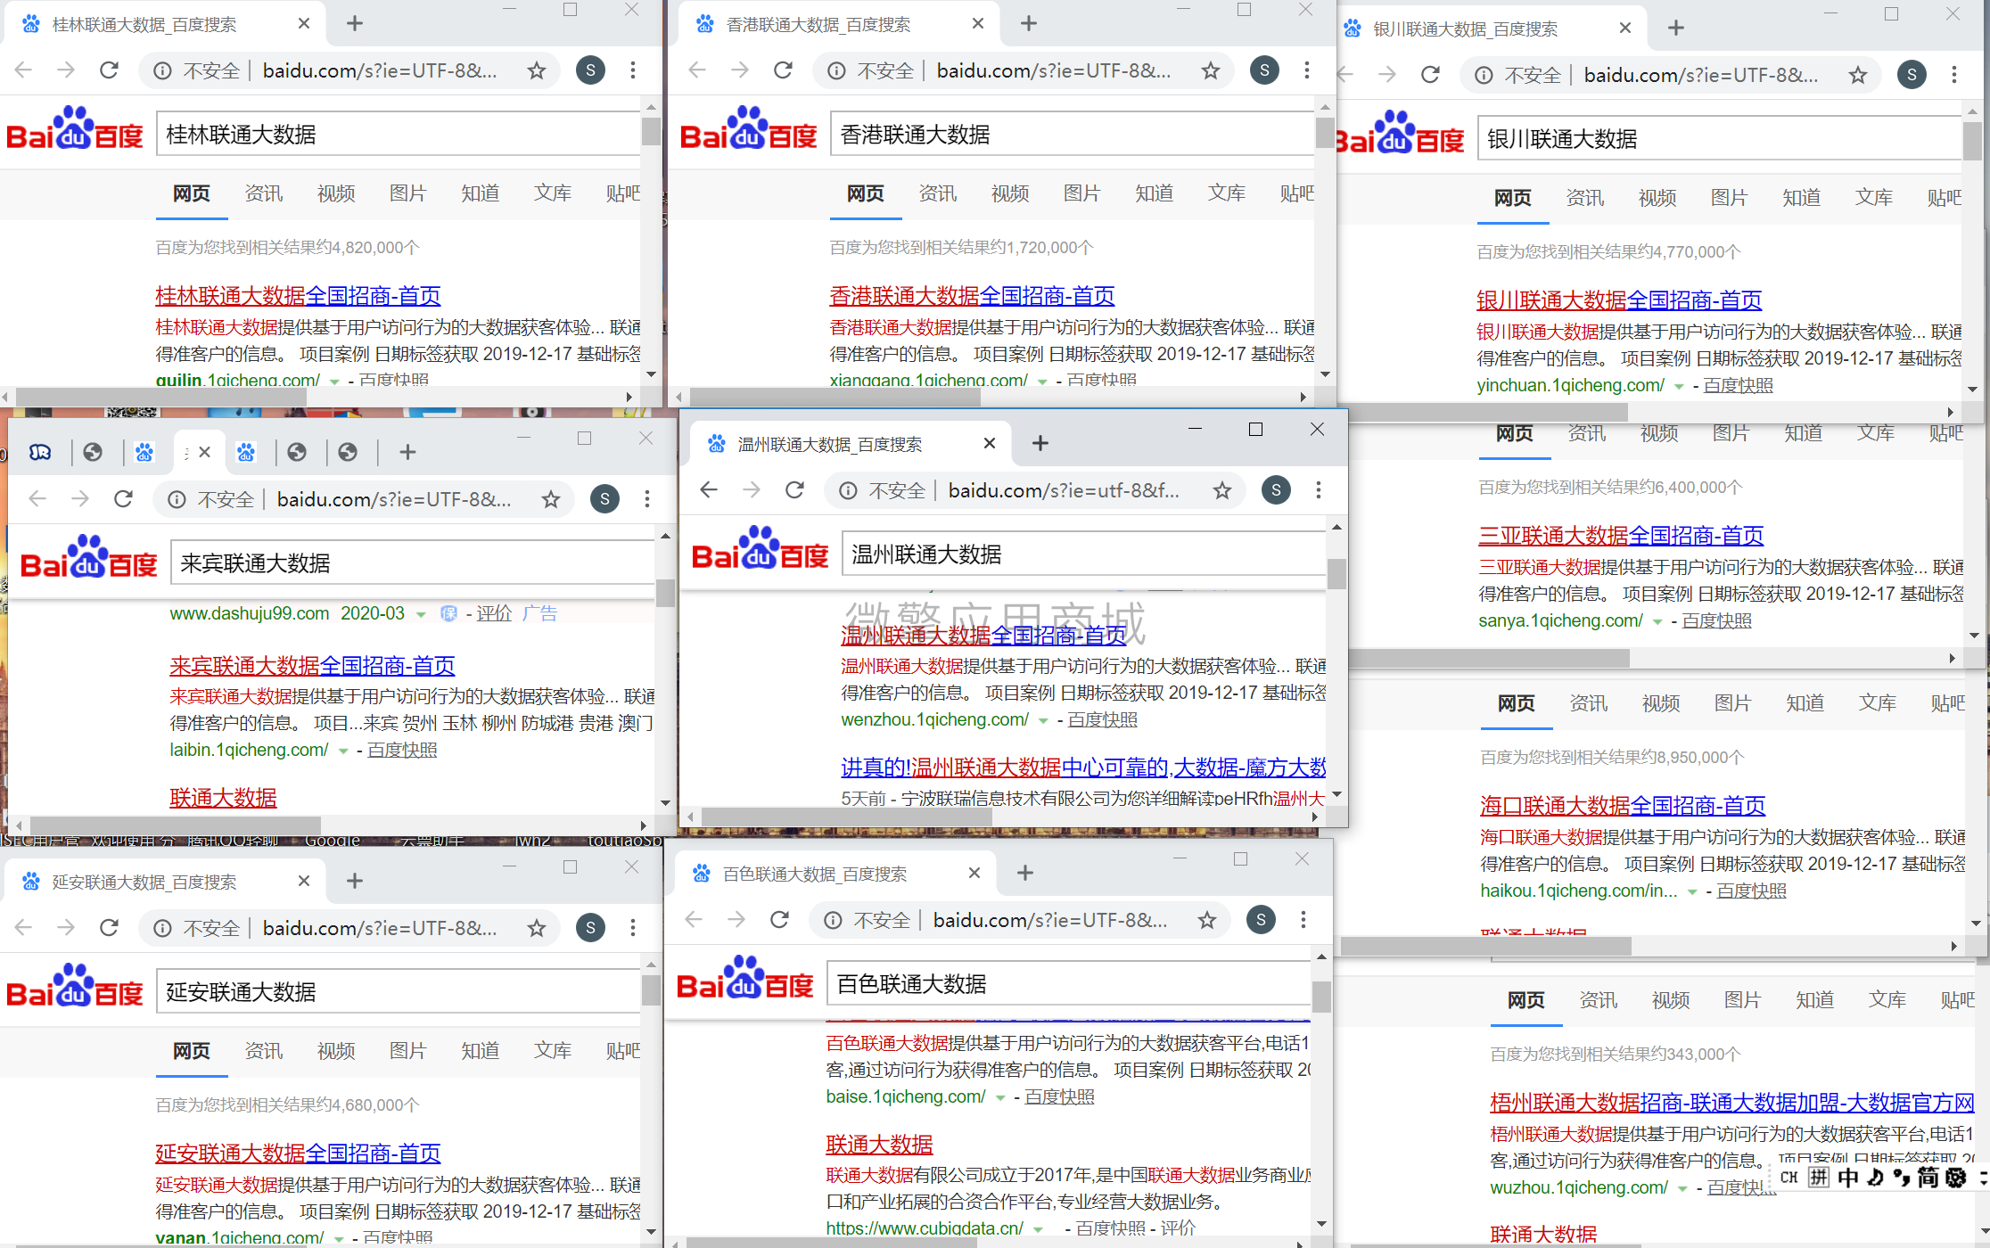This screenshot has width=1990, height=1248.
Task: Click search box containing 百色联通大数据
Action: click(x=1069, y=983)
